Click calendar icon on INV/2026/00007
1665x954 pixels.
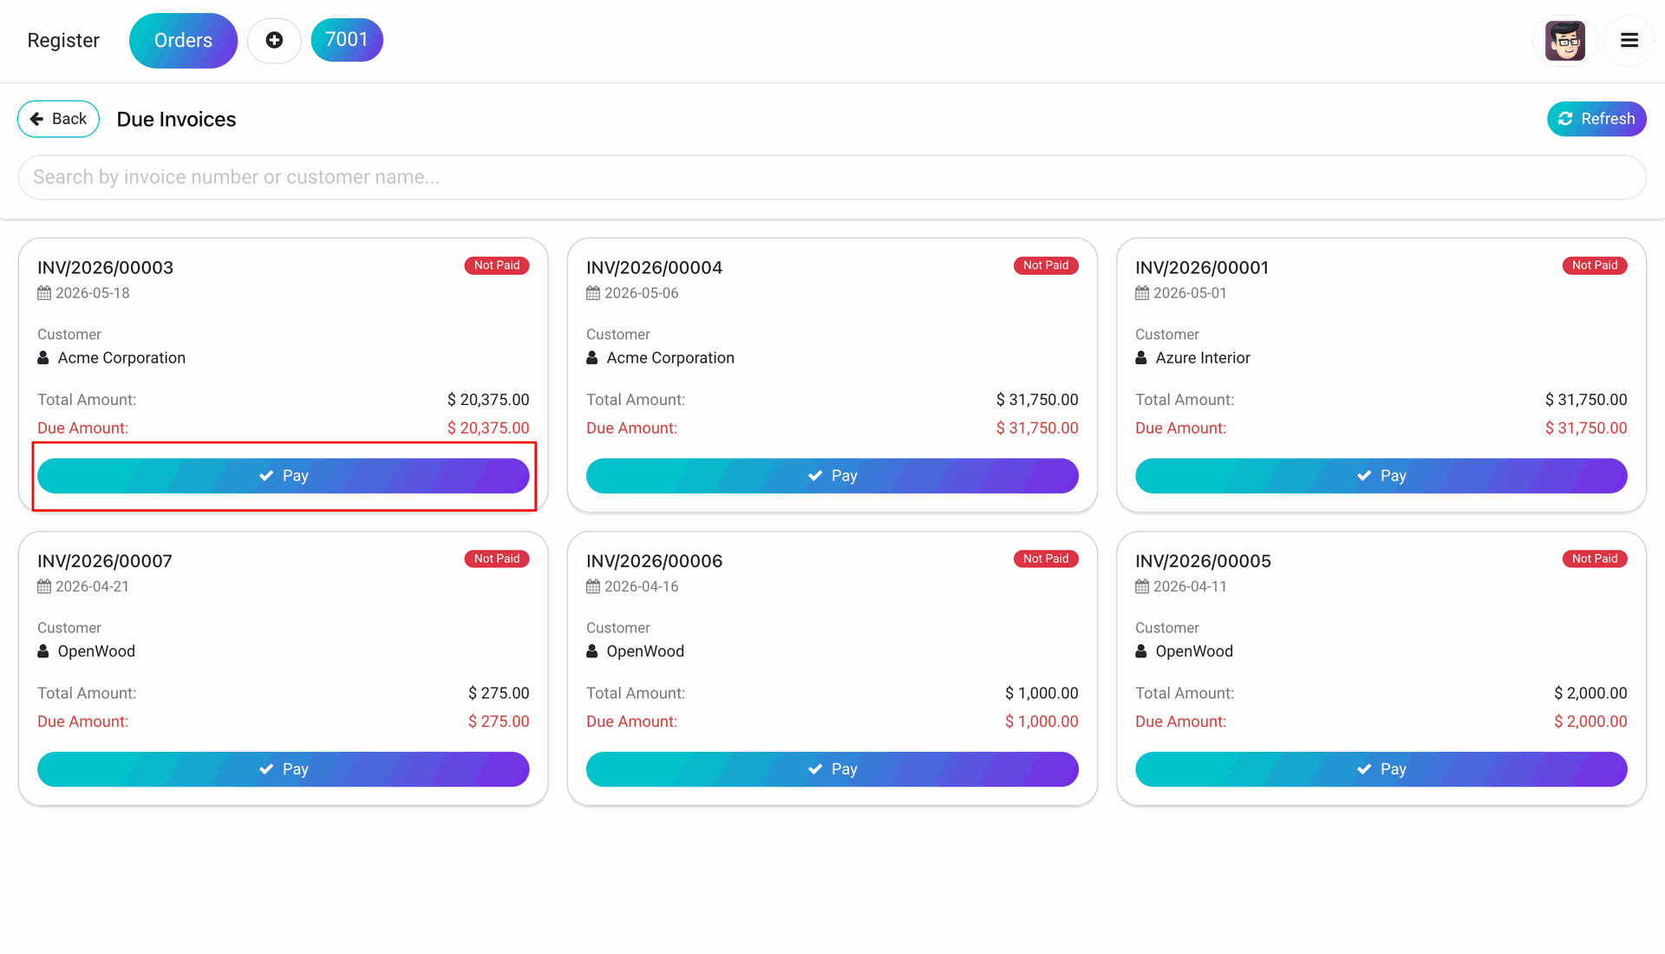point(44,586)
